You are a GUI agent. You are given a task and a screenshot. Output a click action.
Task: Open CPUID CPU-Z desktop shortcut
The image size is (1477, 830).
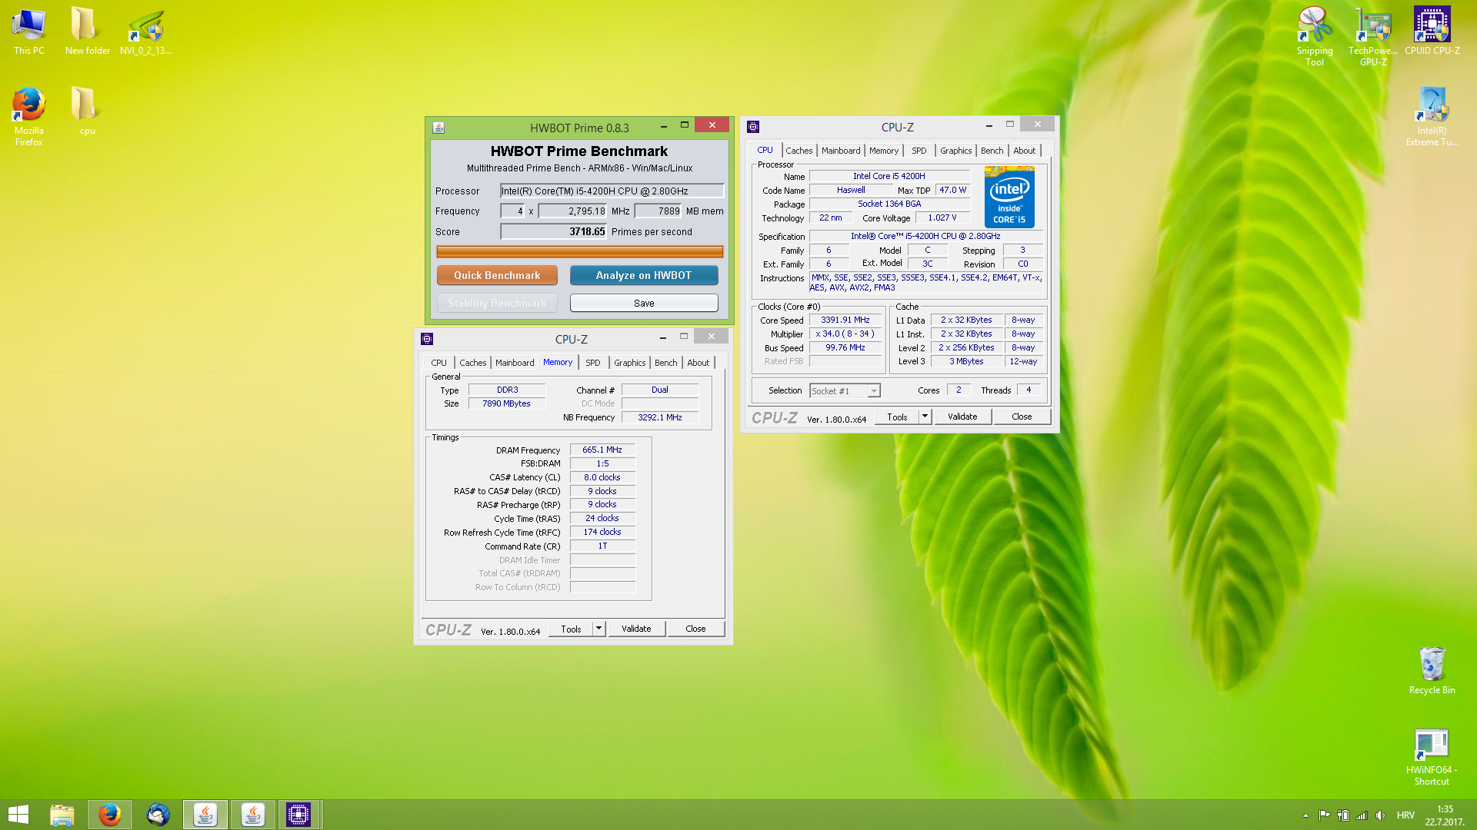point(1432,32)
